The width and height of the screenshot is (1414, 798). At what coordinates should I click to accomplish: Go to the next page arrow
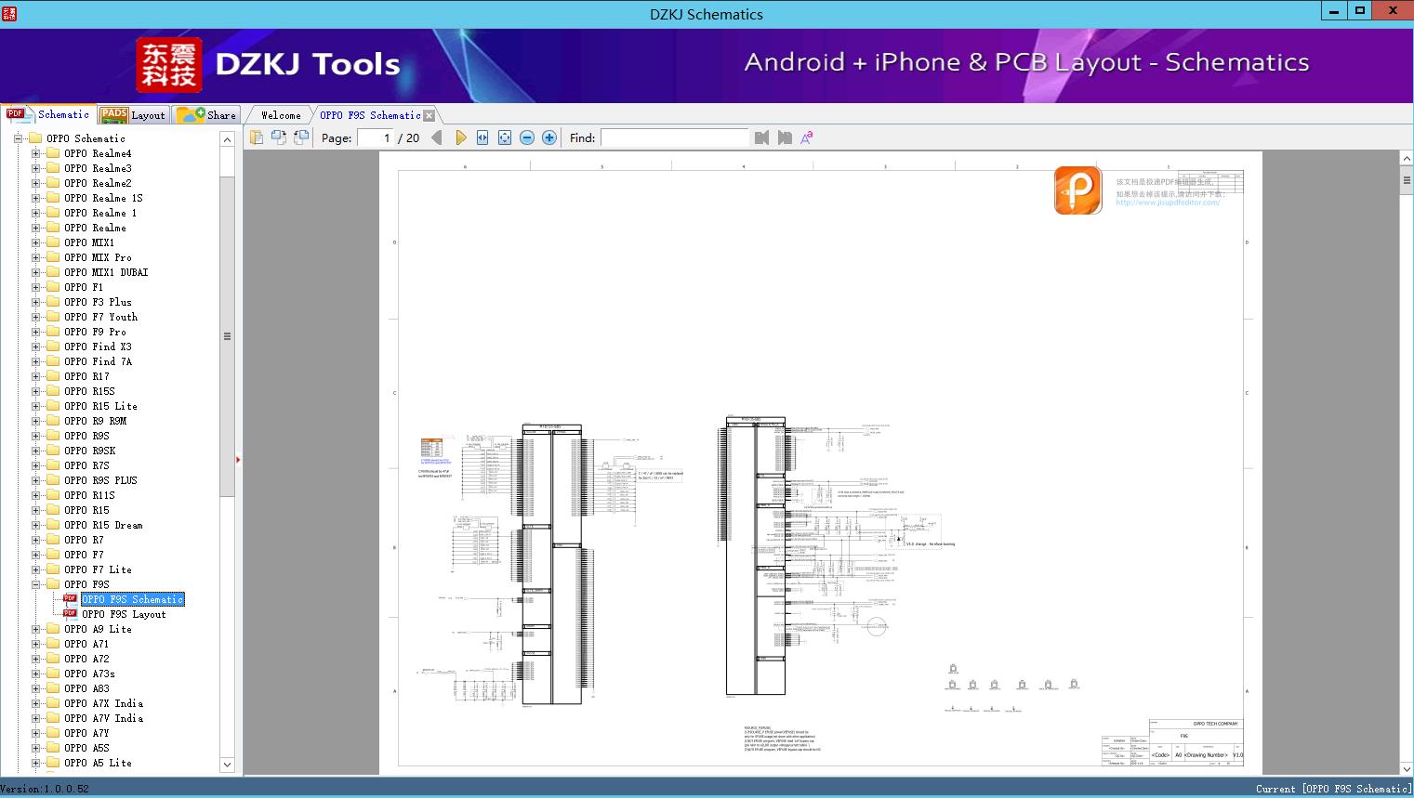pos(461,137)
